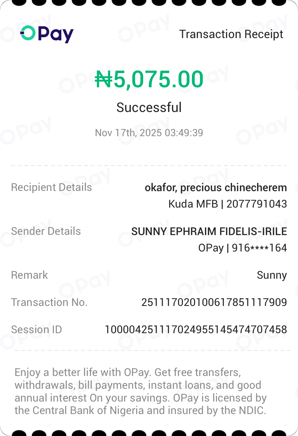
Task: Select recipient name okafor, precious chinecherem
Action: coord(216,188)
